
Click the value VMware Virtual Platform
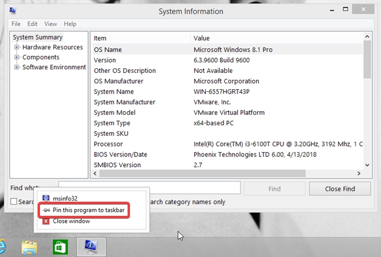229,112
